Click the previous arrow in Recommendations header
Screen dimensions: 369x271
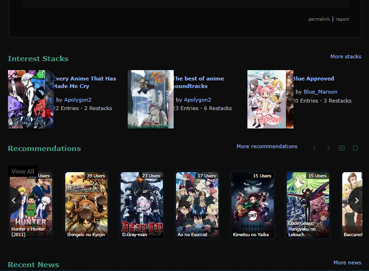(x=314, y=148)
